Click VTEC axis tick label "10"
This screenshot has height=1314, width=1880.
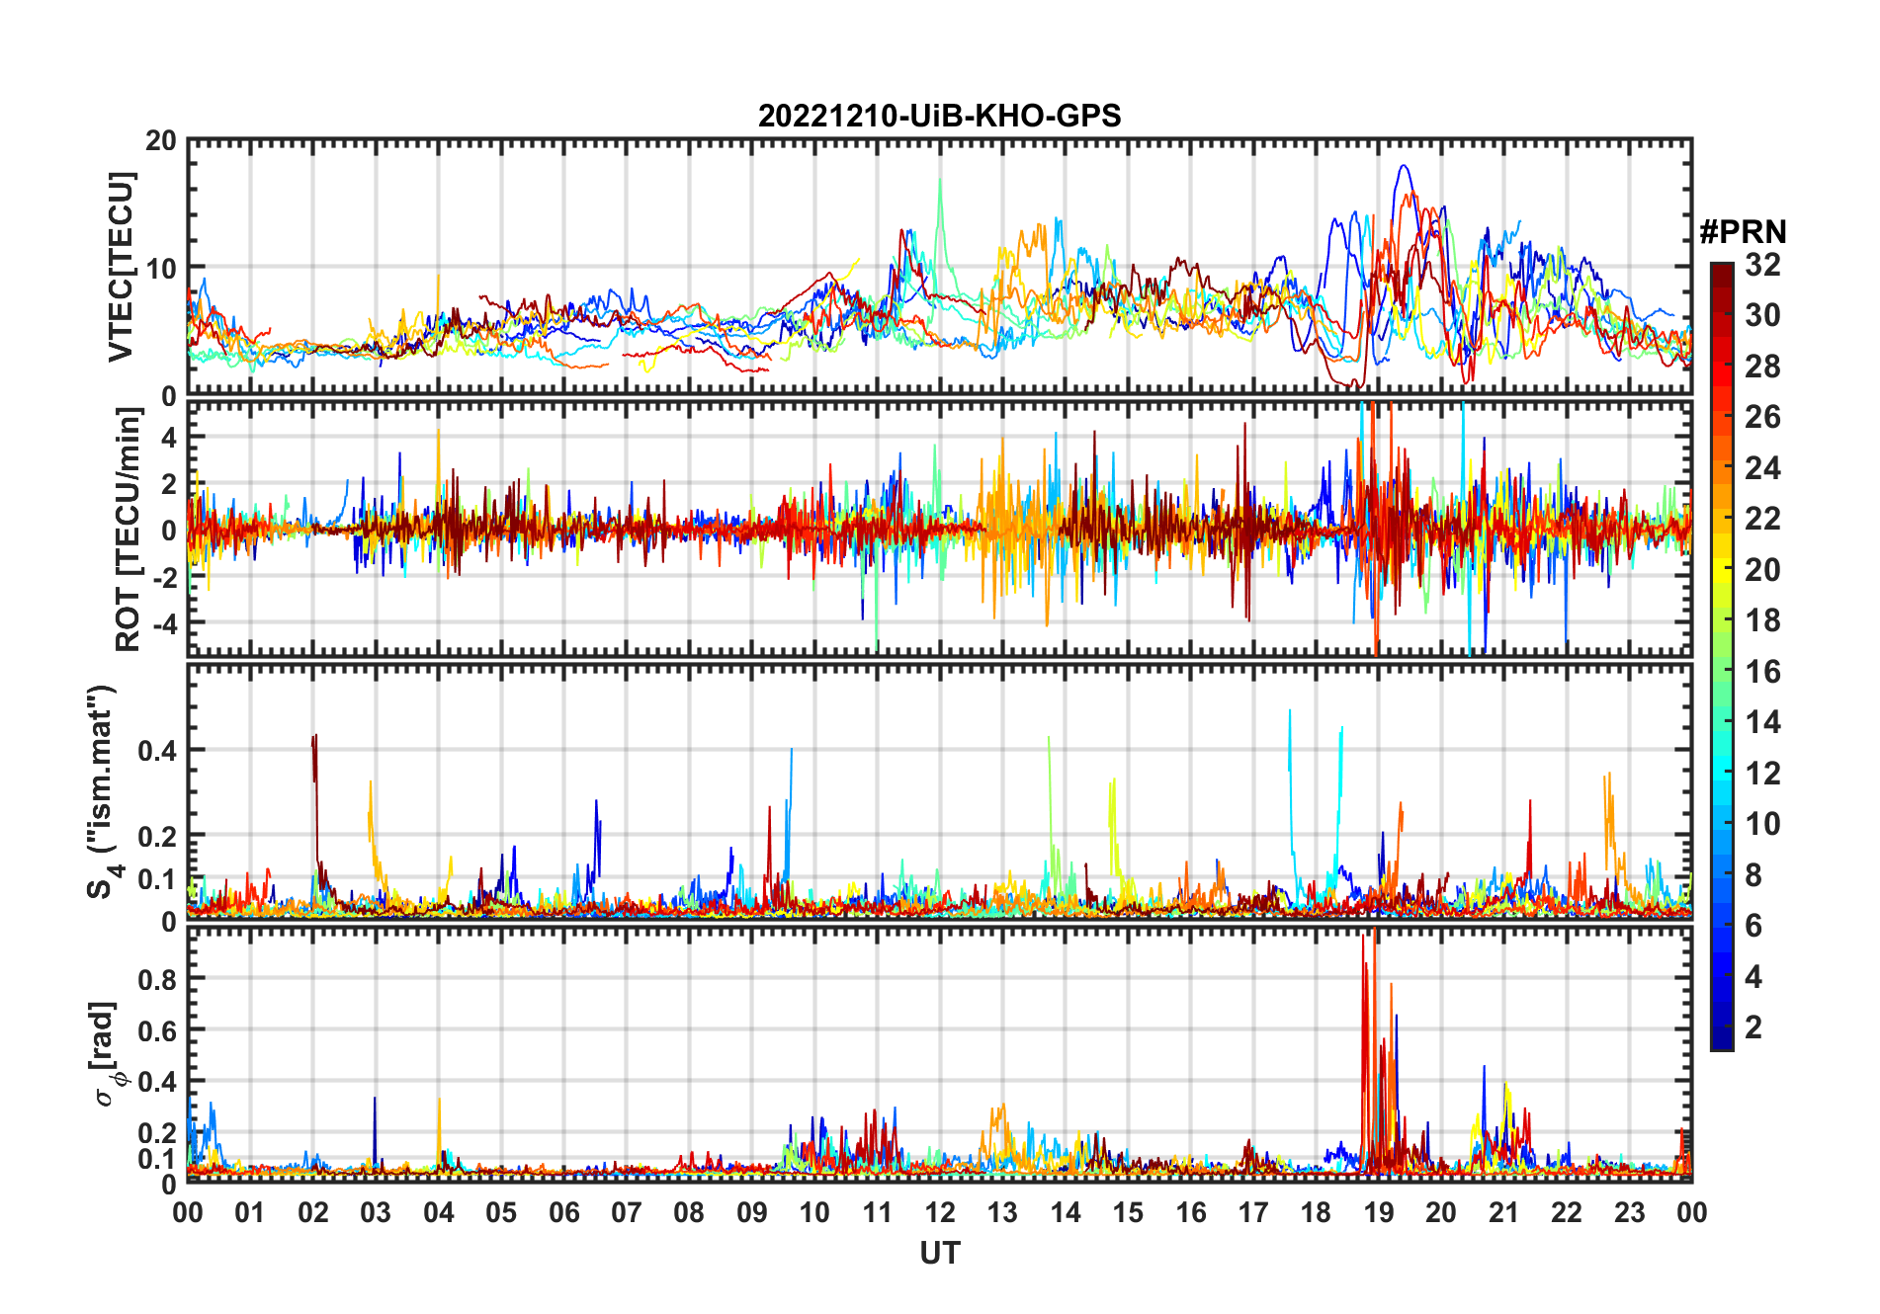[x=161, y=268]
